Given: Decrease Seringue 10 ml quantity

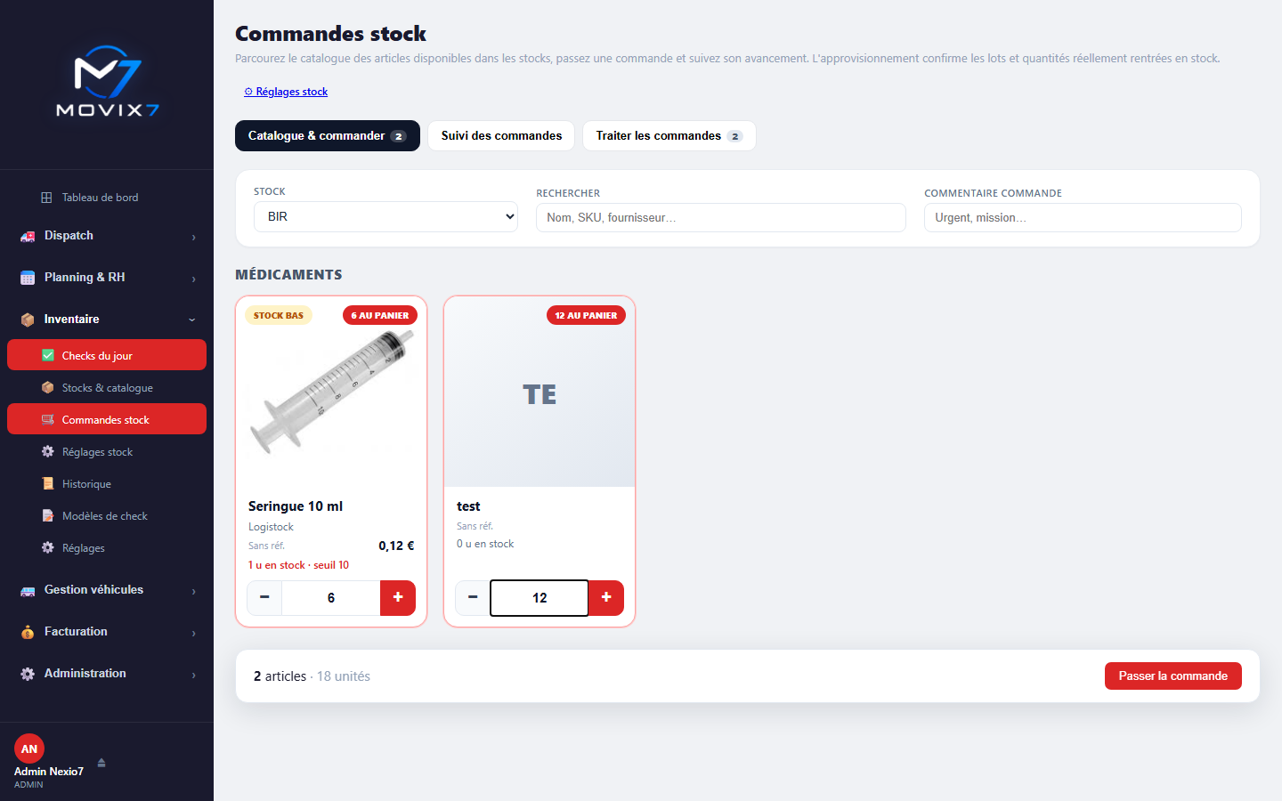Looking at the screenshot, I should tap(264, 597).
